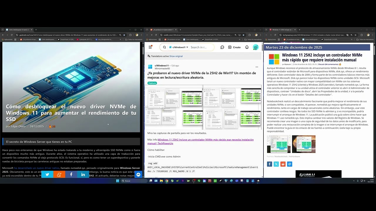Share TechPowerUp article on X
Image resolution: width=376 pixels, height=211 pixels.
pyautogui.click(x=276, y=164)
